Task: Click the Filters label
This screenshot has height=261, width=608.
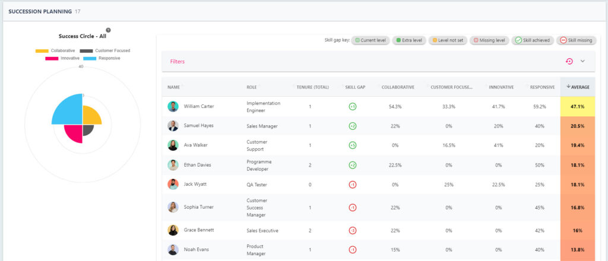Action: [x=177, y=62]
